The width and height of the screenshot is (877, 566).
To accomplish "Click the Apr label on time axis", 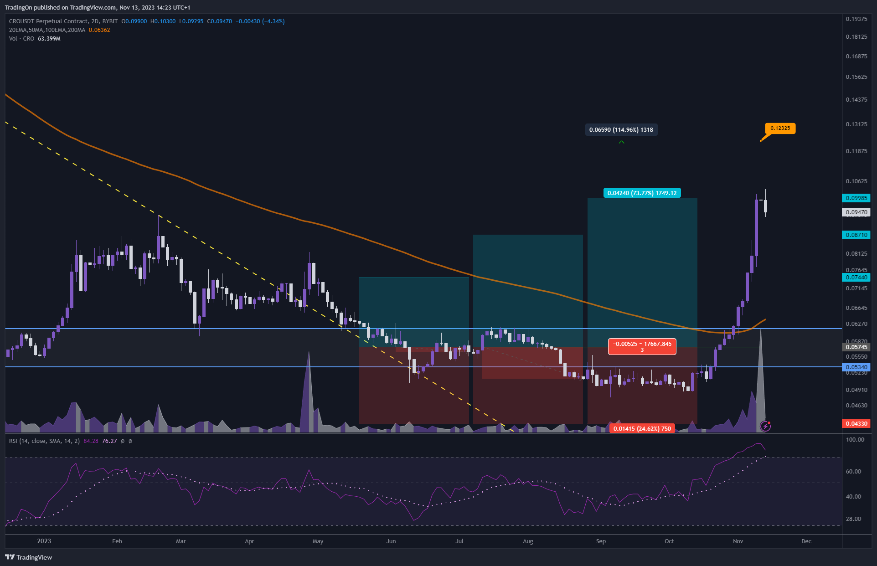I will tap(249, 541).
